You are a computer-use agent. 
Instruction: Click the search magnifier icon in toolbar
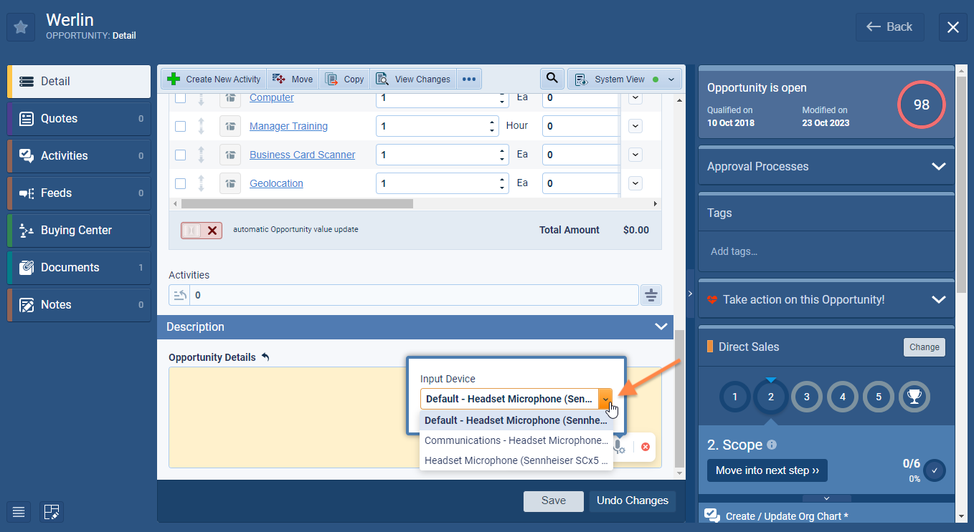coord(551,79)
